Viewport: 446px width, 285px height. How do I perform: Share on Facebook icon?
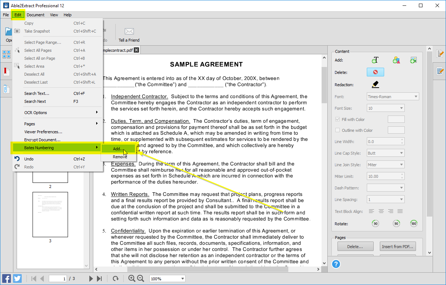(x=7, y=278)
